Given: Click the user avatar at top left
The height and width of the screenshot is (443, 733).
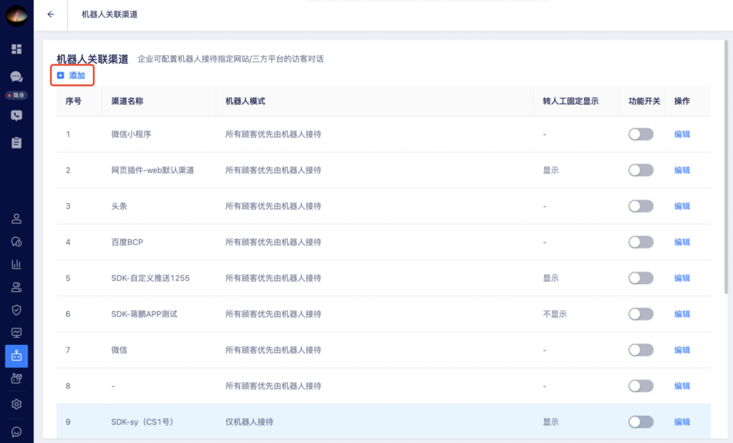Looking at the screenshot, I should tap(16, 15).
